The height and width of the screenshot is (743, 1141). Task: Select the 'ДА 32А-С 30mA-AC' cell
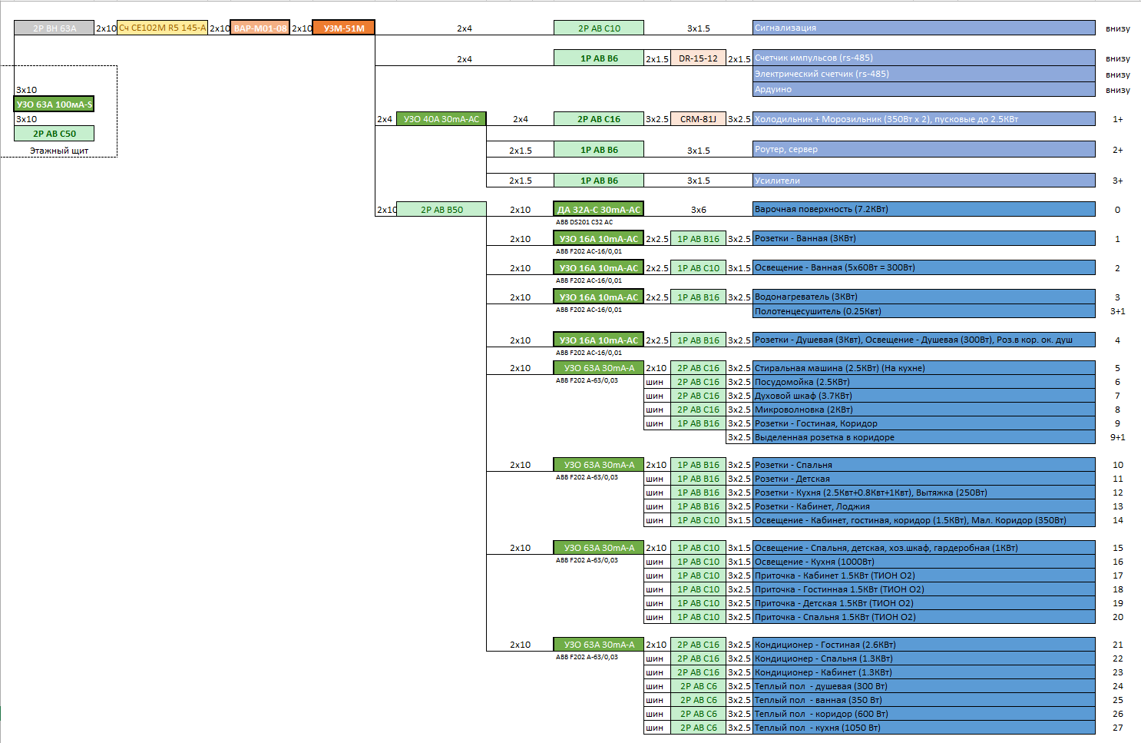tap(599, 209)
